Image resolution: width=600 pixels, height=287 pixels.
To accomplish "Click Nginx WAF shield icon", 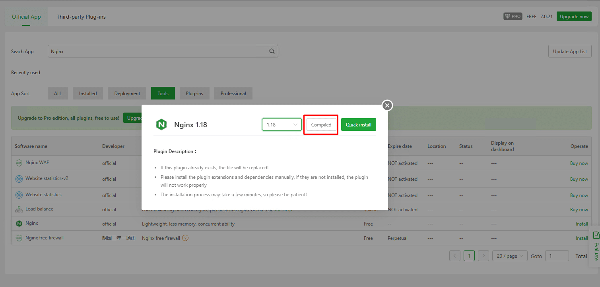I will 19,163.
